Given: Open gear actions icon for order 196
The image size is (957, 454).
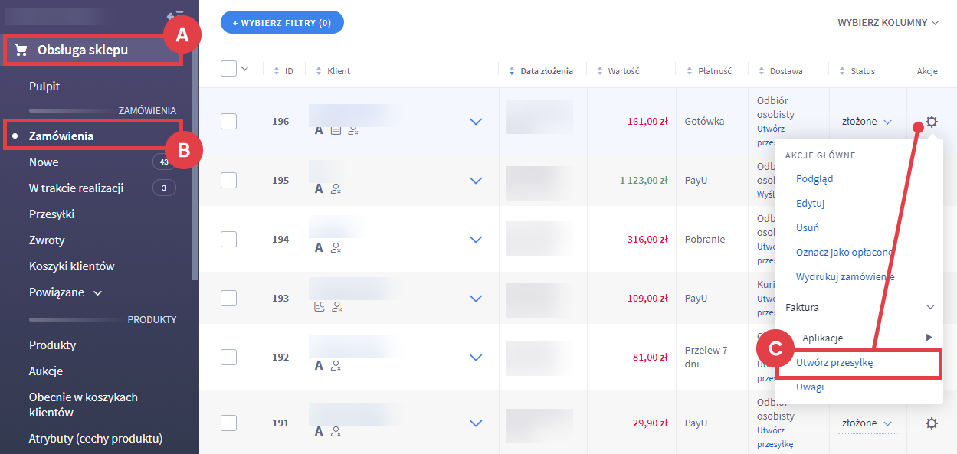Looking at the screenshot, I should pos(931,122).
